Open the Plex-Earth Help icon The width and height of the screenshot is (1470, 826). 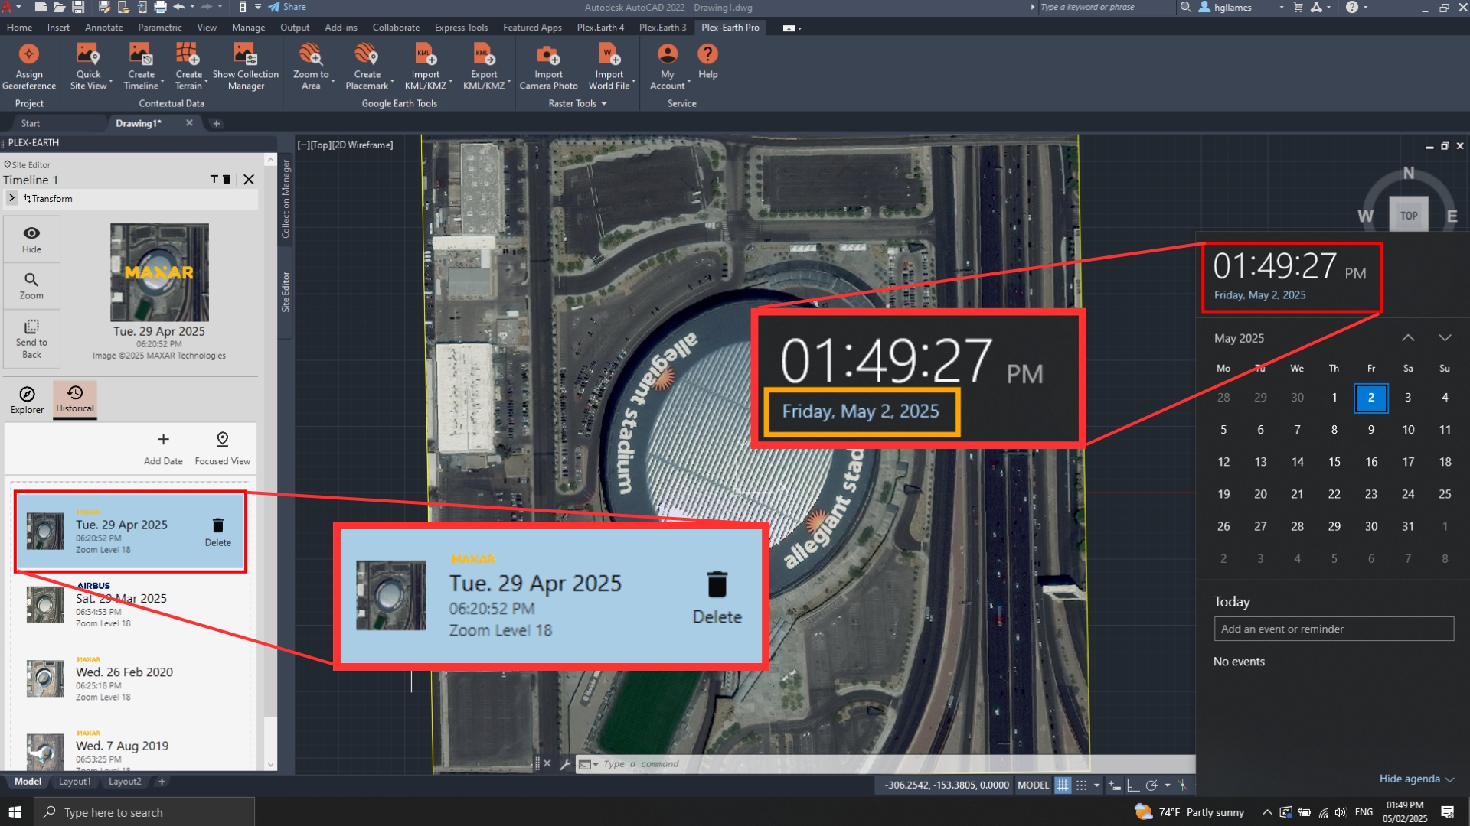707,54
